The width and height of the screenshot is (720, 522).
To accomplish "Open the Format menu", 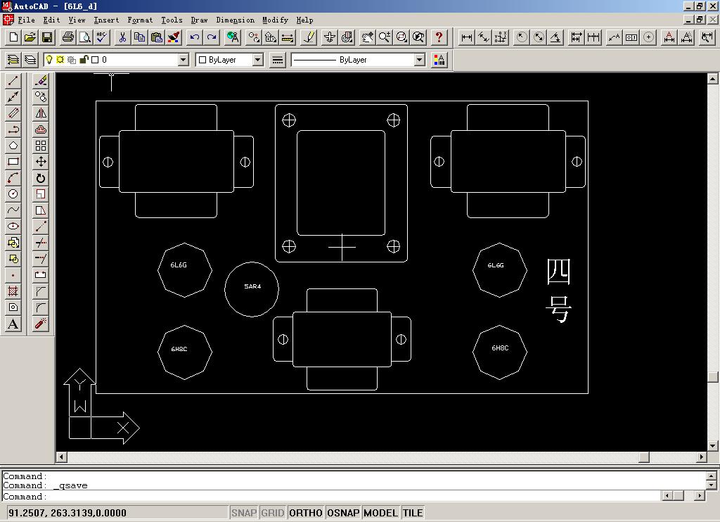I will (140, 20).
